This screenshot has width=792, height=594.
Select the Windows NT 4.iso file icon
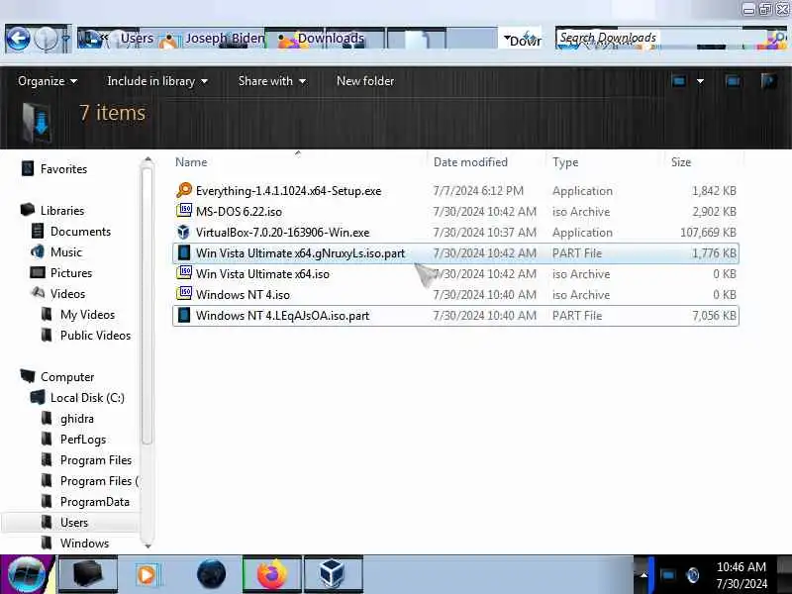click(x=184, y=293)
